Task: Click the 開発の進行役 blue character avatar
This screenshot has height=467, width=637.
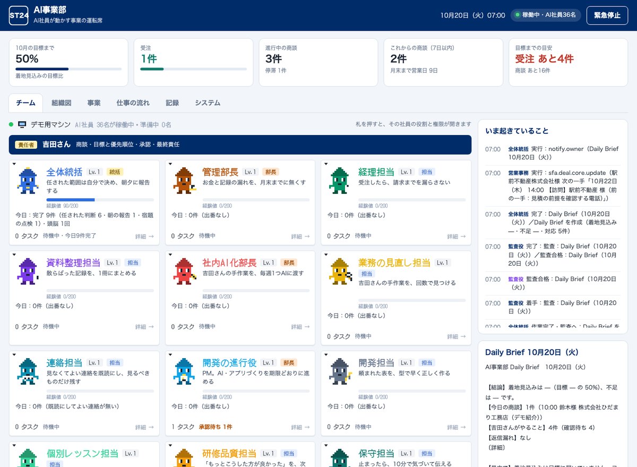Action: tap(183, 371)
